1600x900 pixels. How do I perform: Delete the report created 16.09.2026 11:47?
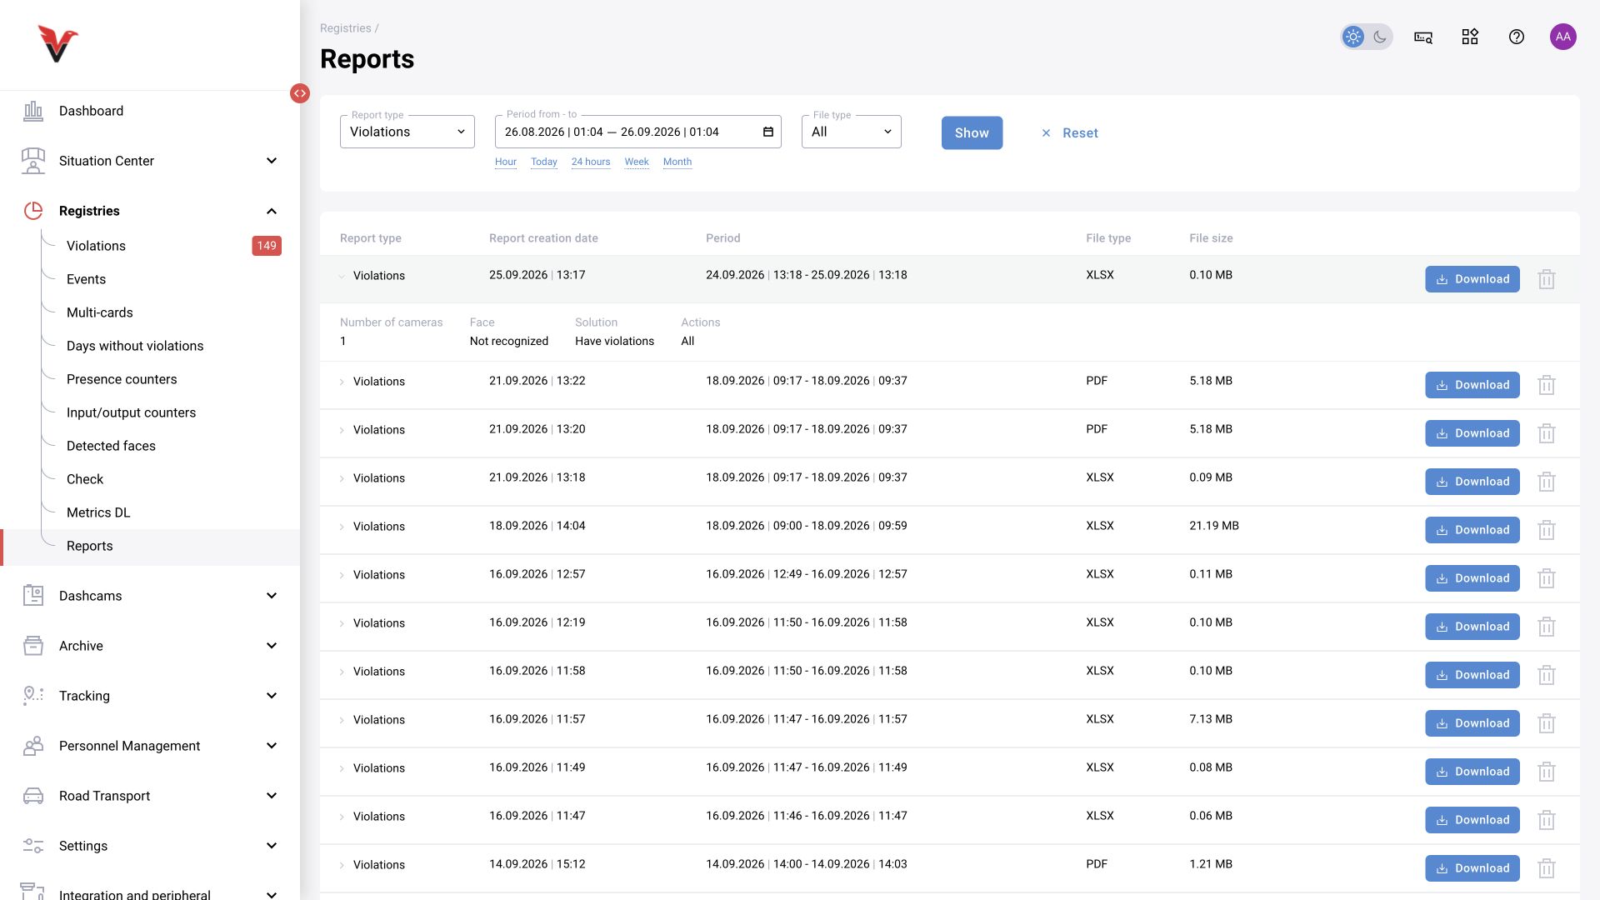click(x=1547, y=820)
